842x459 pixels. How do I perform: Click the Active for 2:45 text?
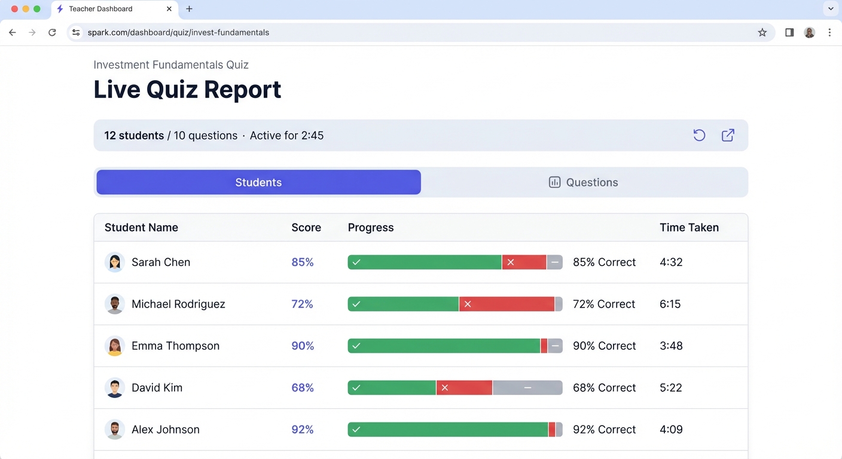point(286,136)
